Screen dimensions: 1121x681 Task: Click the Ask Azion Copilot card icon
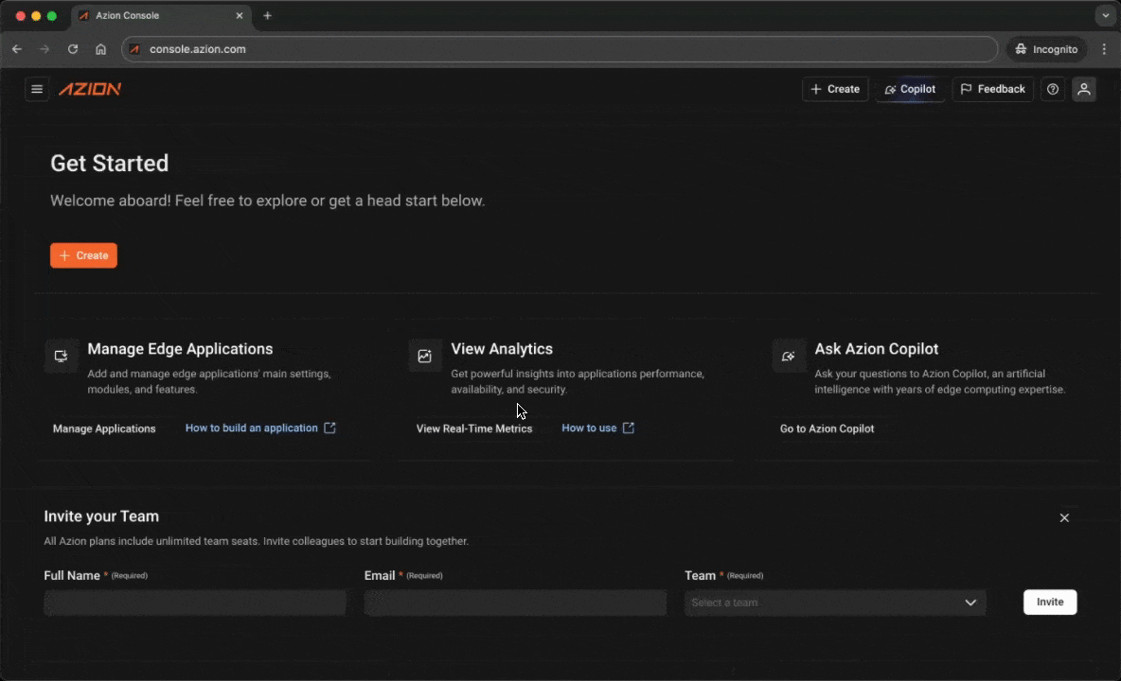789,356
